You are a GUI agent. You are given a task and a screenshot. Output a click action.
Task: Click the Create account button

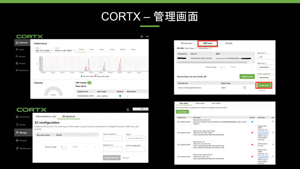[112, 158]
